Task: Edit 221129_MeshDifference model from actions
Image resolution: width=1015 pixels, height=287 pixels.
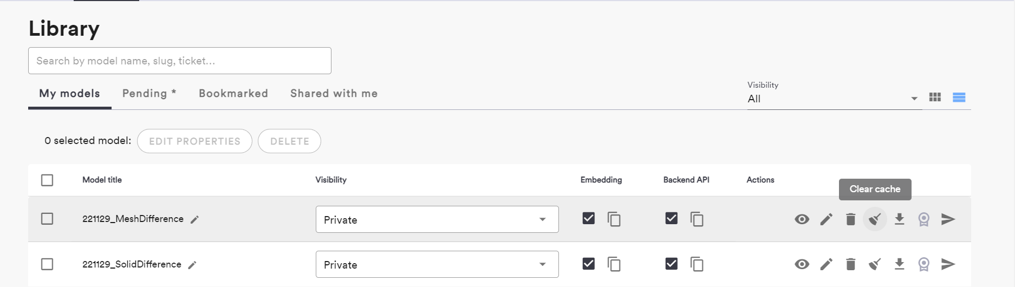Action: tap(826, 219)
